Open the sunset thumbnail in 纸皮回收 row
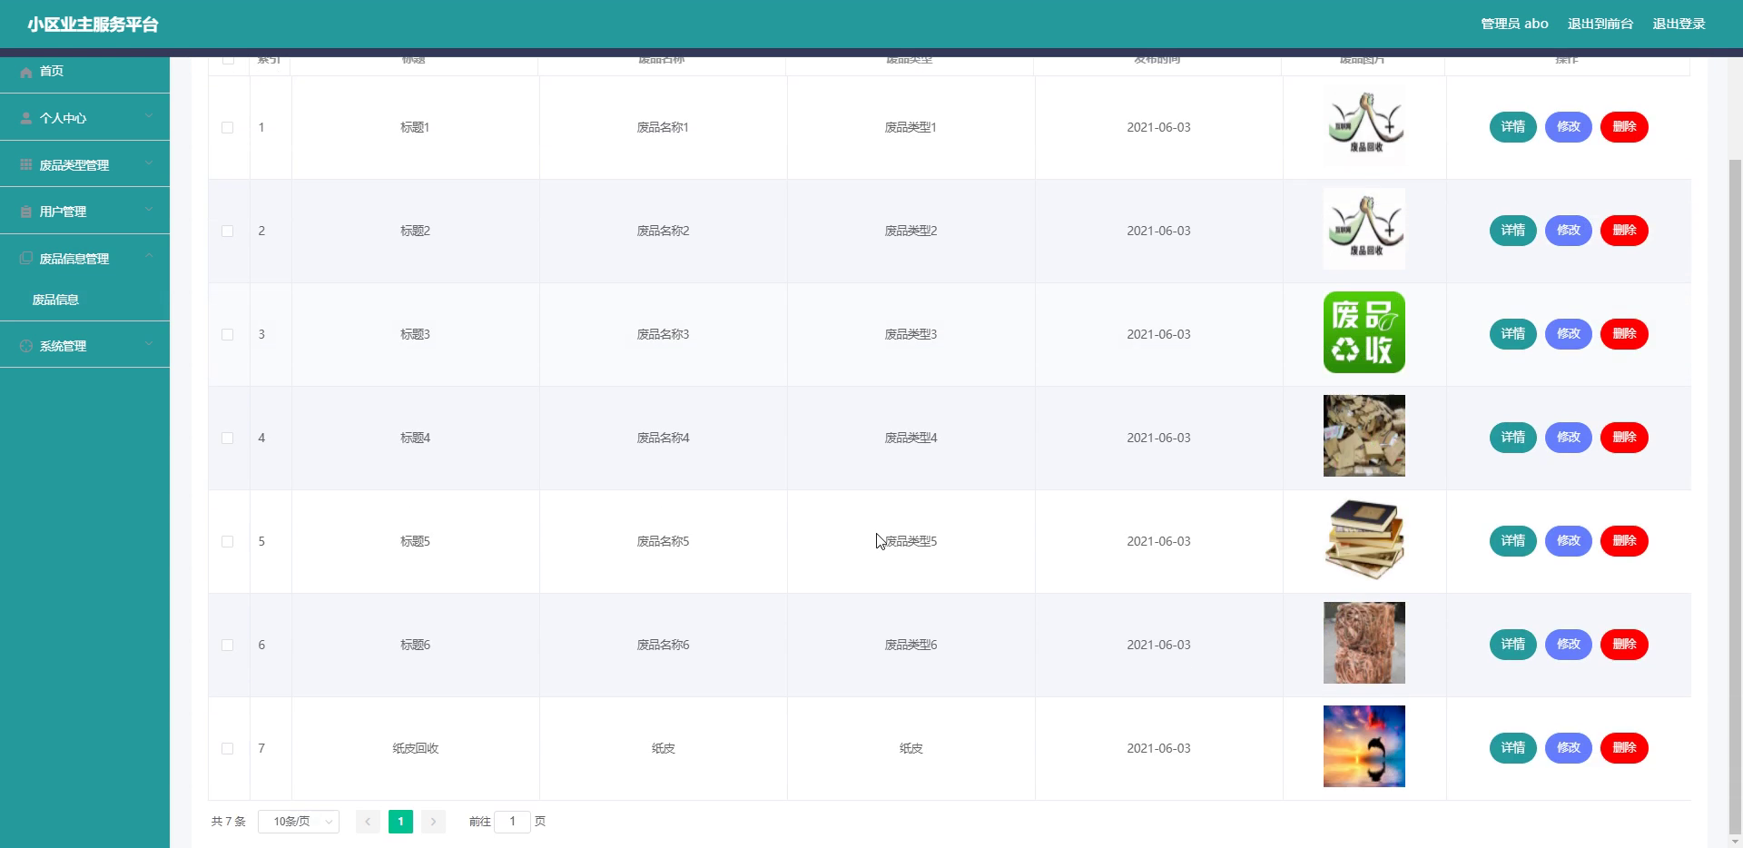1743x848 pixels. click(1364, 746)
